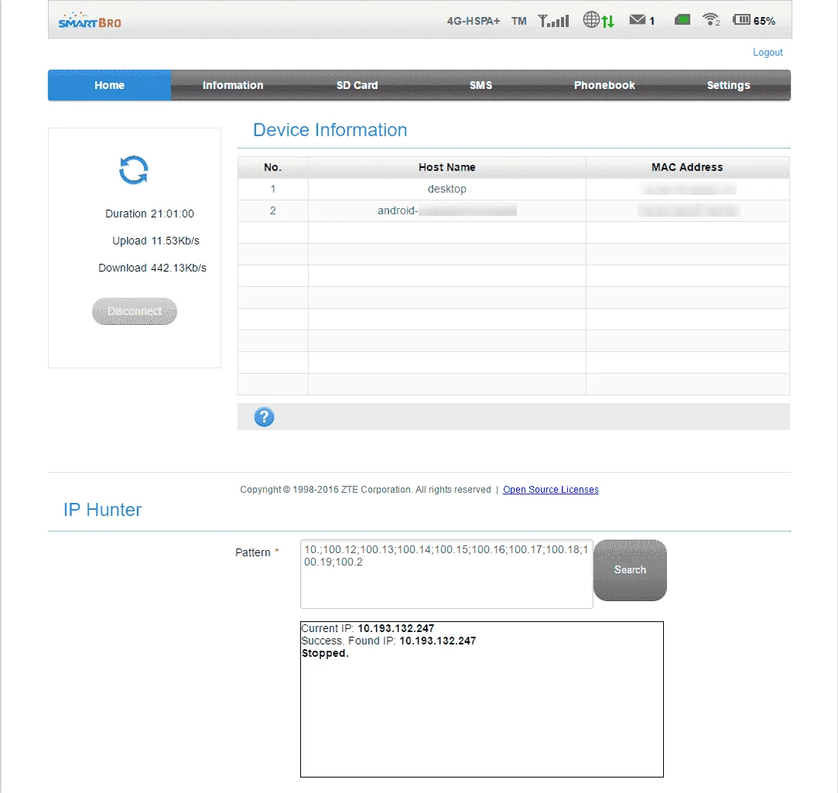The height and width of the screenshot is (793, 838).
Task: Click the Upload 11.53Kb/s text
Action: [x=156, y=241]
